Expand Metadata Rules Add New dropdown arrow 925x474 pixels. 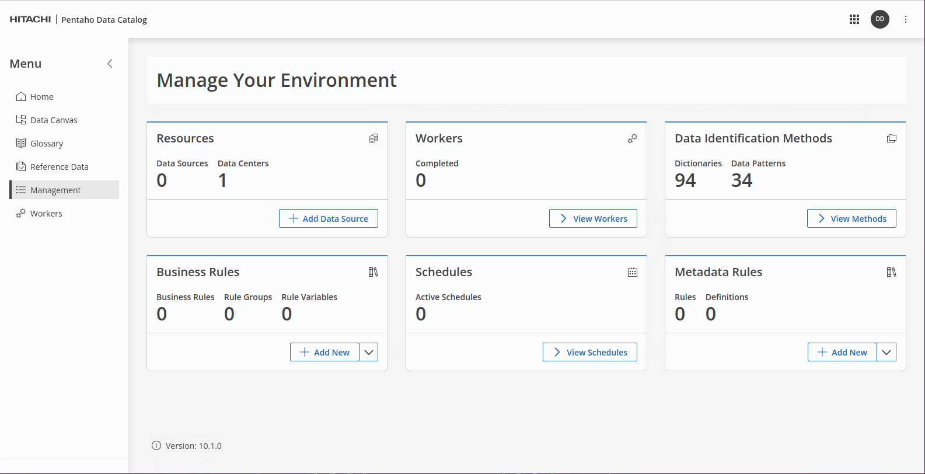(x=886, y=352)
